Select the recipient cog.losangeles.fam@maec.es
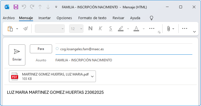201x106 pixels. (82, 49)
